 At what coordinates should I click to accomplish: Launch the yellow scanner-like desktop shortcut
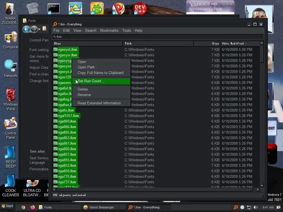[x=75, y=8]
